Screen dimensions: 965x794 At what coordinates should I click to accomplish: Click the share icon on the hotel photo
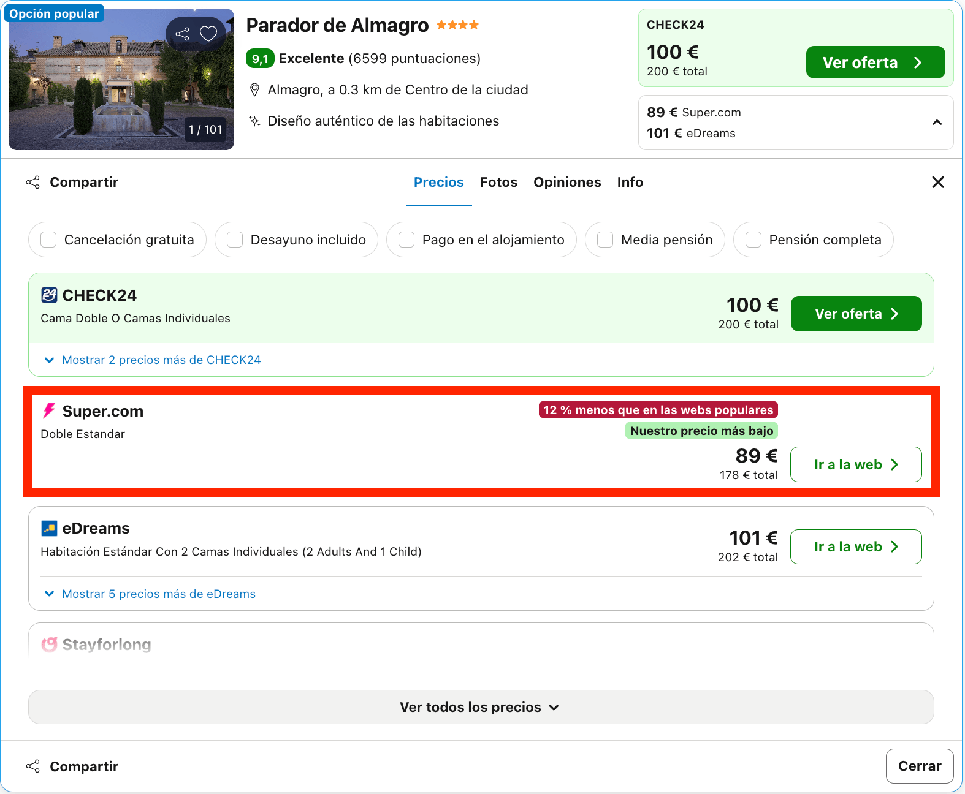click(x=183, y=34)
